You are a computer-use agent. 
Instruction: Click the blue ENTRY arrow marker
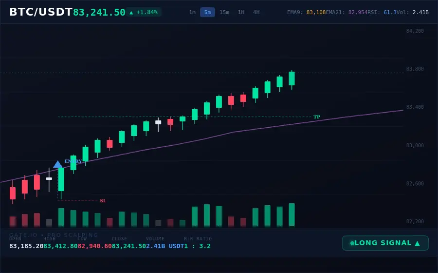pyautogui.click(x=57, y=164)
